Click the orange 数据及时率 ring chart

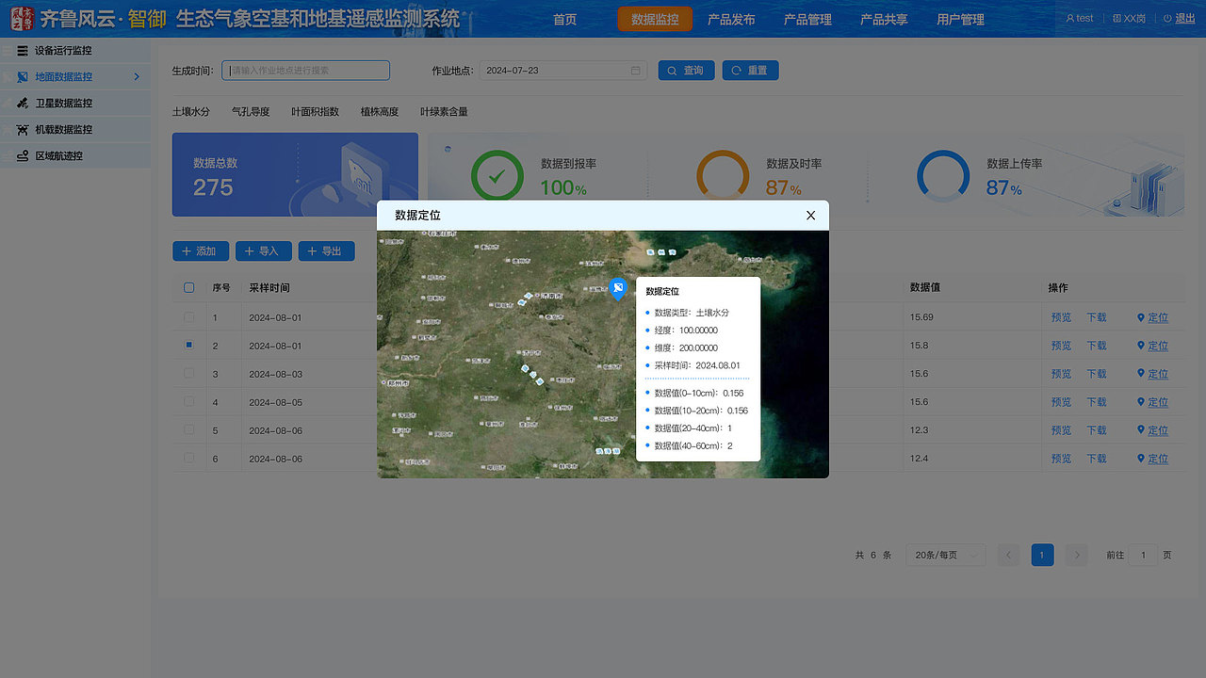click(x=723, y=176)
